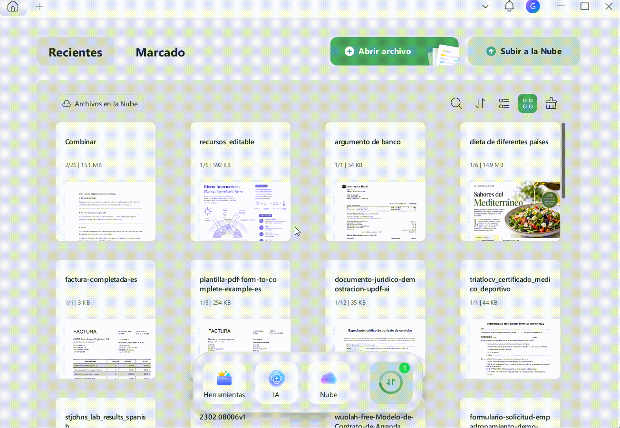Select formulario-solicitud-empadronamiento file
Screen dimensions: 620x428
(510, 413)
